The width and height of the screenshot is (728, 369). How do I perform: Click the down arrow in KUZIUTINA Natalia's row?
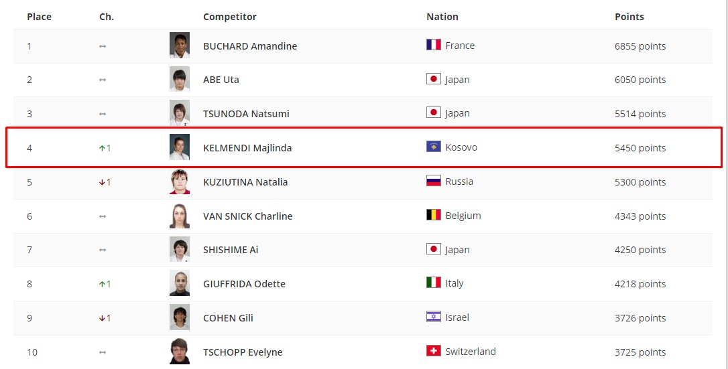102,182
